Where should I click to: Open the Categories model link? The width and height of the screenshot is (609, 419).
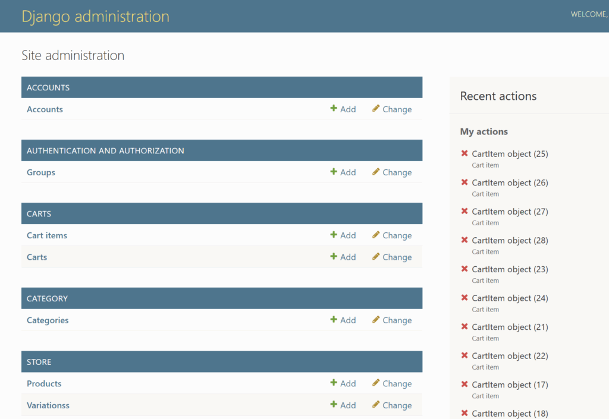click(48, 320)
